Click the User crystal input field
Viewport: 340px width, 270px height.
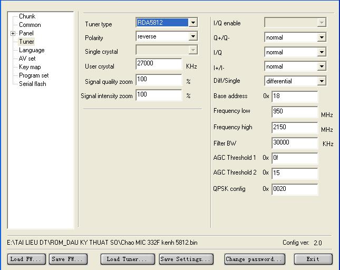pos(159,64)
